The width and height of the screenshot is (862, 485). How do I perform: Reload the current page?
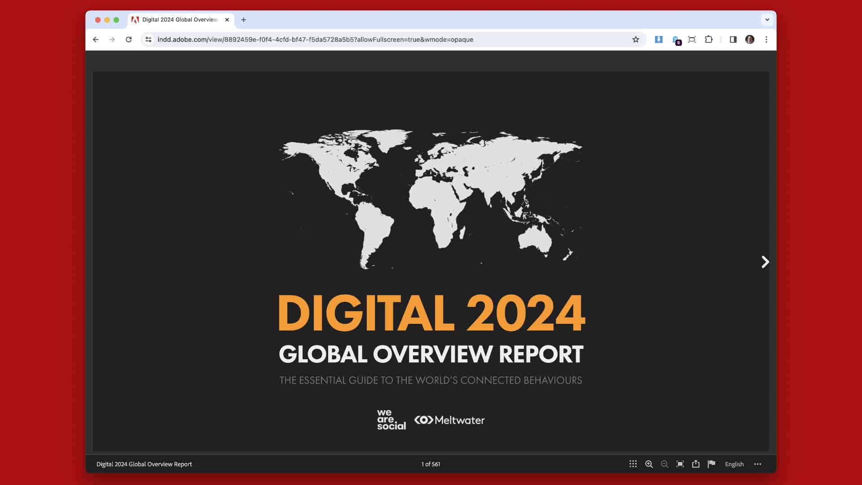click(x=129, y=40)
